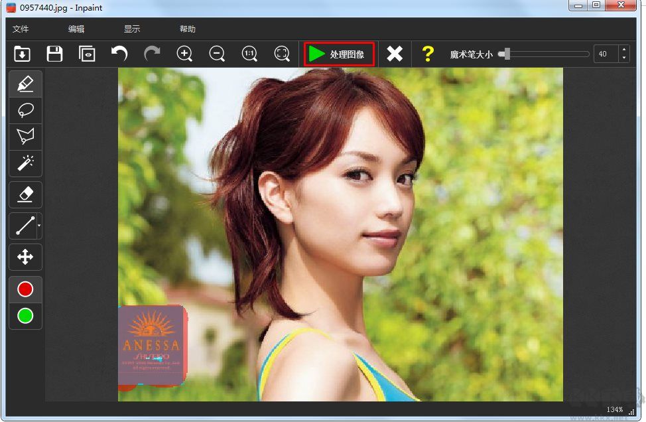Image resolution: width=646 pixels, height=422 pixels.
Task: Select the red marker drawing tool
Action: click(25, 83)
